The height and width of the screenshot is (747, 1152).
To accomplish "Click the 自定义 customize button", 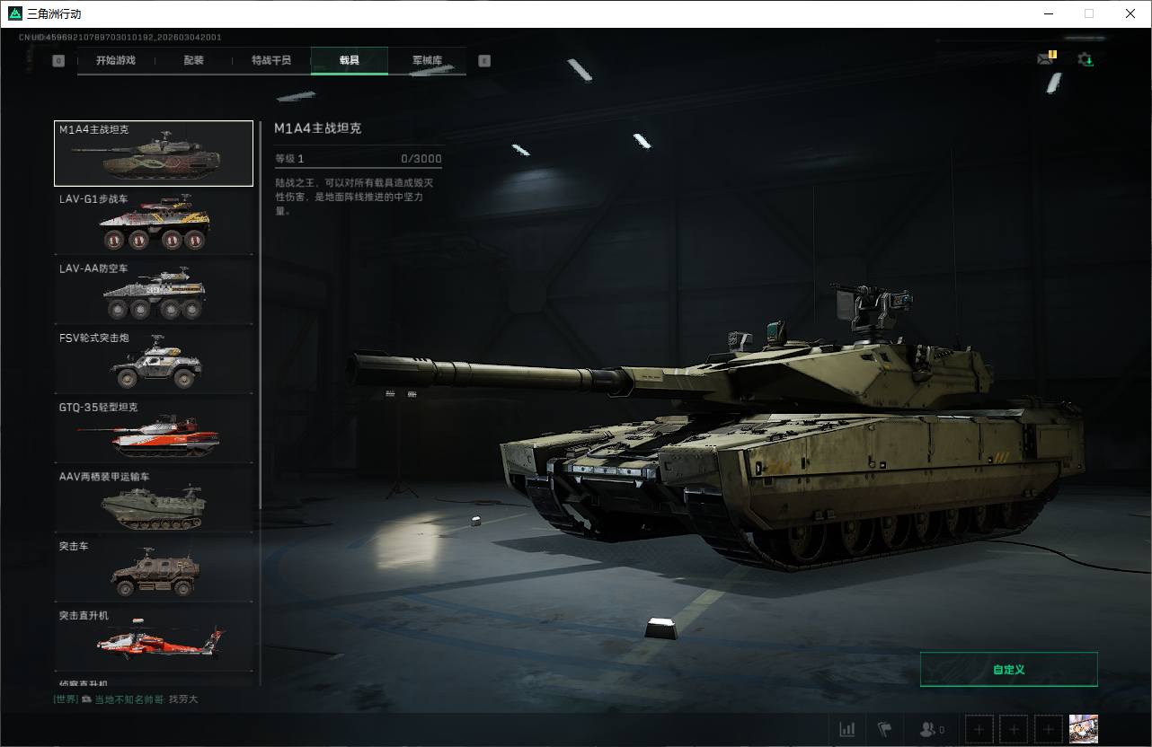I will [x=1008, y=670].
